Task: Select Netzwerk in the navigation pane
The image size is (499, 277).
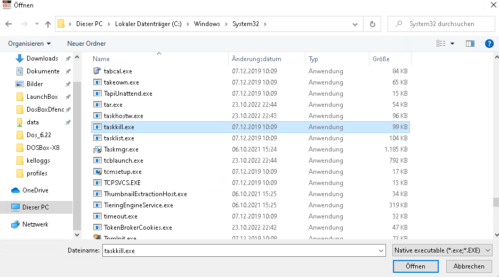Action: 35,224
